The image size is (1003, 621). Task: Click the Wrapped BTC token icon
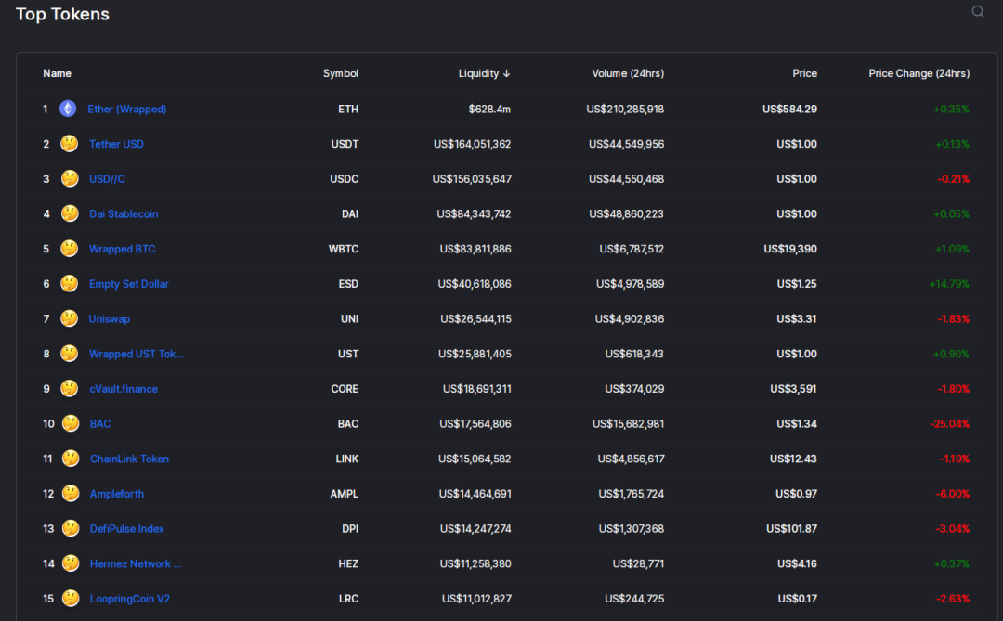pos(69,249)
